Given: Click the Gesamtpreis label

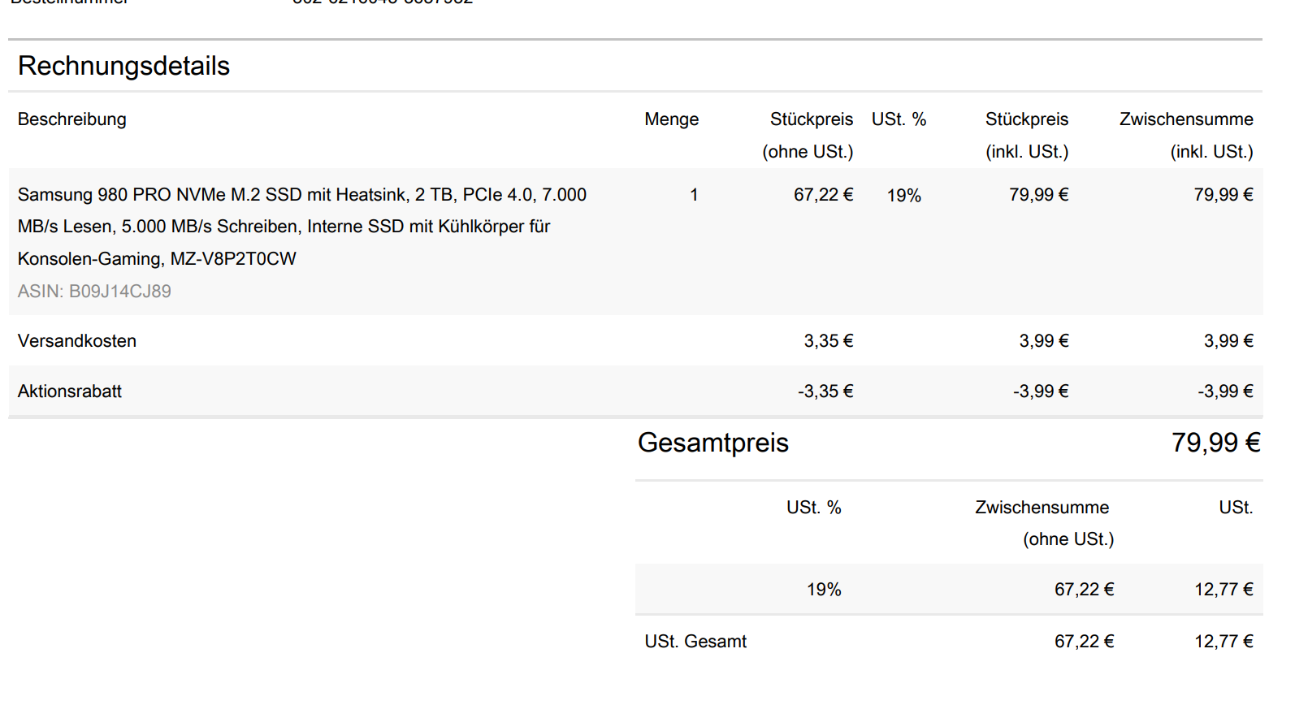Looking at the screenshot, I should pyautogui.click(x=712, y=443).
